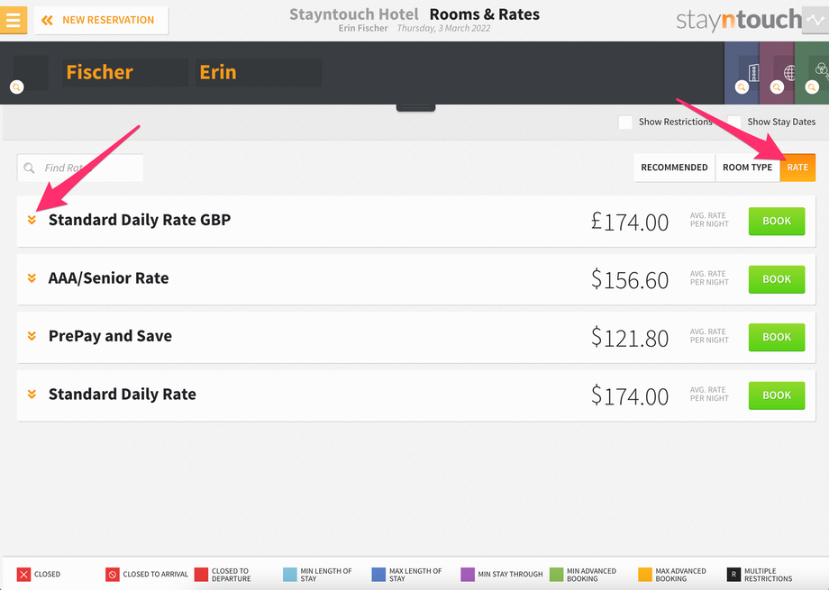Expand AAA/Senior Rate row
The height and width of the screenshot is (590, 829).
pos(32,278)
